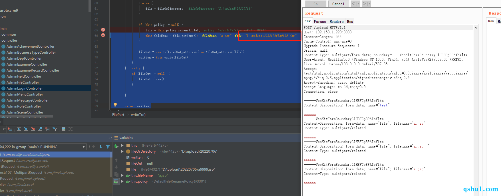Click the request editor scrollbar up arrow
The width and height of the screenshot is (501, 196).
[x=476, y=28]
